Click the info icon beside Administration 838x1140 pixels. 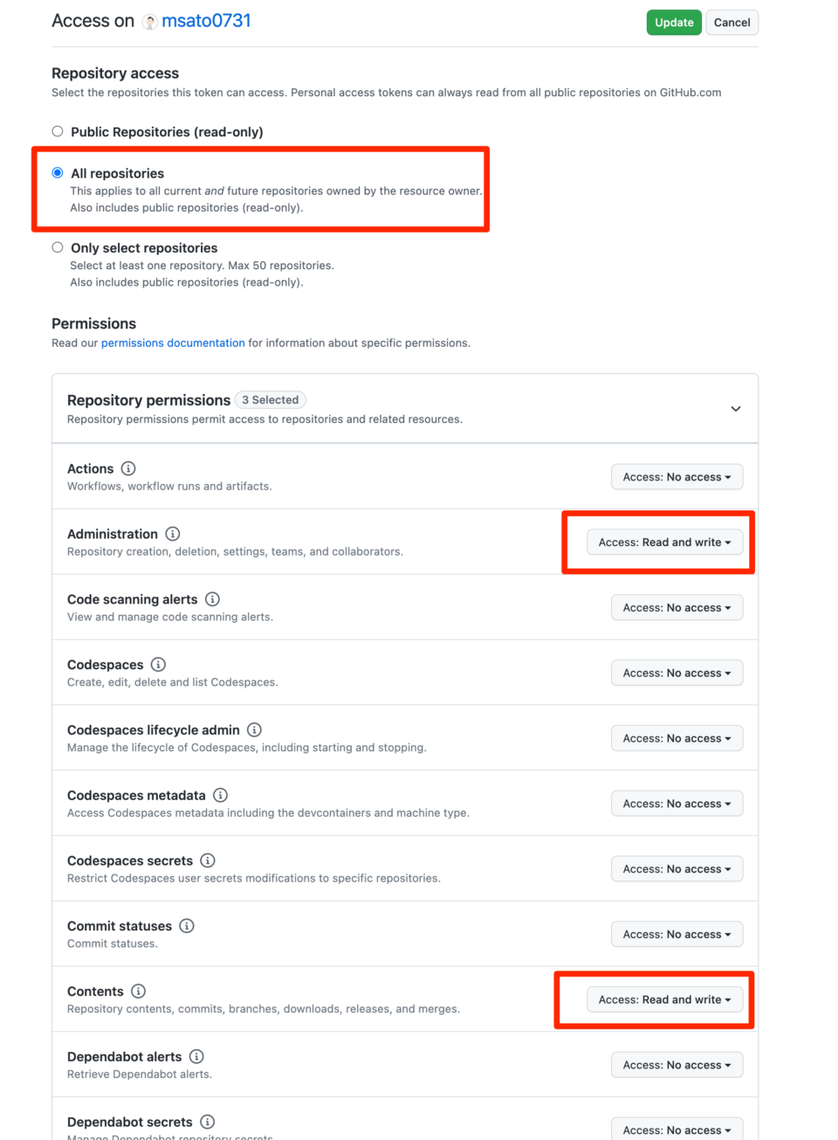[x=172, y=534]
